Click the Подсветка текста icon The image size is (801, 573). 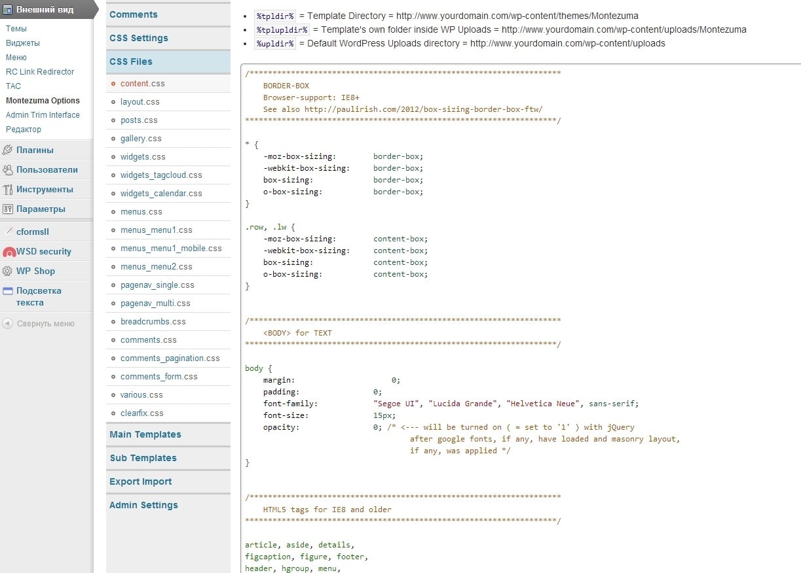pos(8,291)
